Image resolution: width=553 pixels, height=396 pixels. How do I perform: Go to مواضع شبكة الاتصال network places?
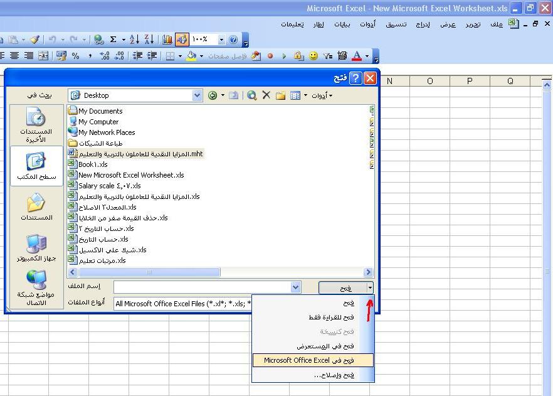(x=36, y=288)
